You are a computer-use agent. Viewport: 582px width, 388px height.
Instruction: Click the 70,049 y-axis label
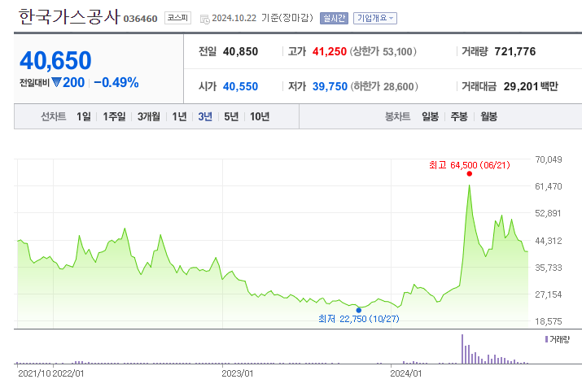(549, 159)
